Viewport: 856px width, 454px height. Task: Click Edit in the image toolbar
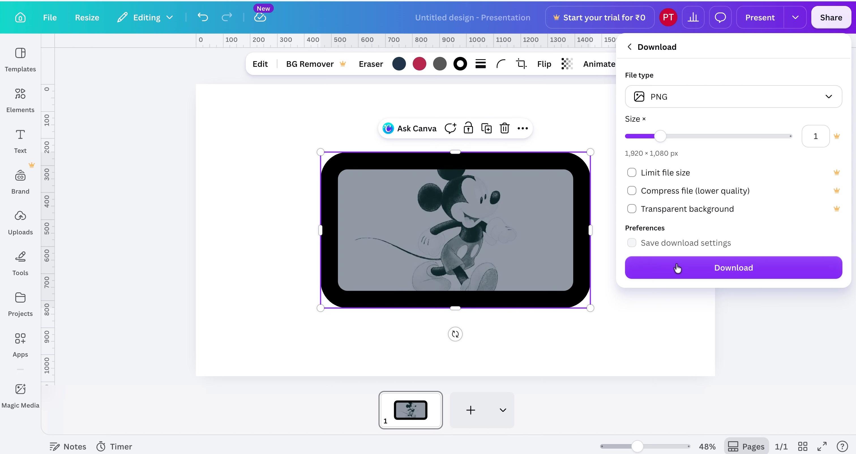pos(260,64)
